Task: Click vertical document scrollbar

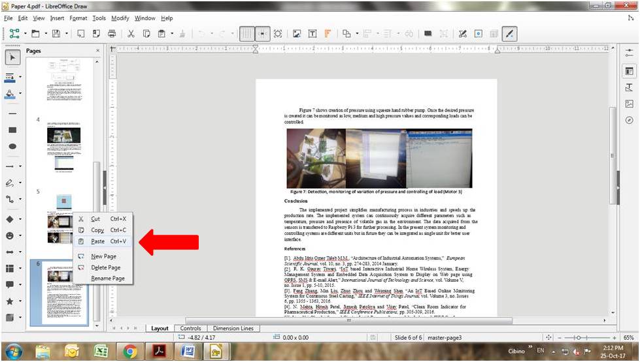Action: pos(613,155)
